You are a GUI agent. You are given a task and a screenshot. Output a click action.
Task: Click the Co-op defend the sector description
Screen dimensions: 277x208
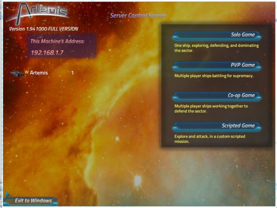click(211, 109)
